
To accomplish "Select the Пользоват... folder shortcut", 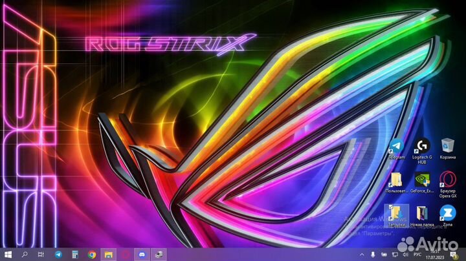I will [x=397, y=183].
